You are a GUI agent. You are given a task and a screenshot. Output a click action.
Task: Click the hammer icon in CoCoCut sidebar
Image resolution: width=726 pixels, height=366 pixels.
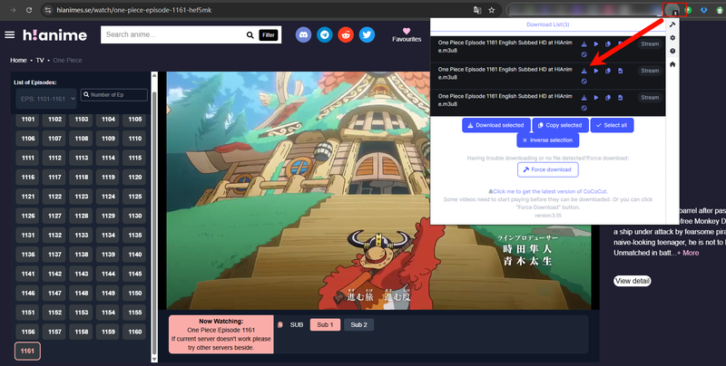click(x=672, y=24)
